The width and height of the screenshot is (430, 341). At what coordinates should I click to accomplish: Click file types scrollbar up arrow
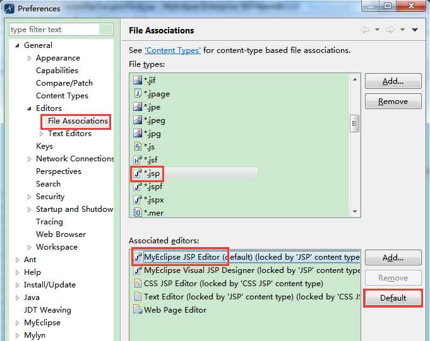[355, 79]
